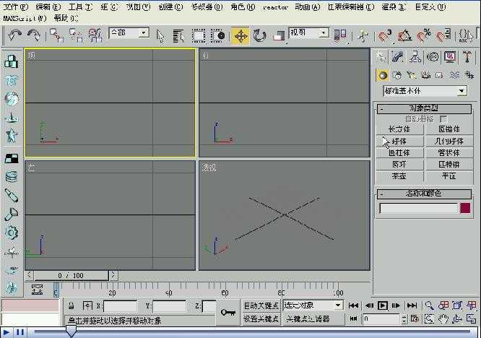Click the red object color swatch
The height and width of the screenshot is (338, 481).
[465, 208]
